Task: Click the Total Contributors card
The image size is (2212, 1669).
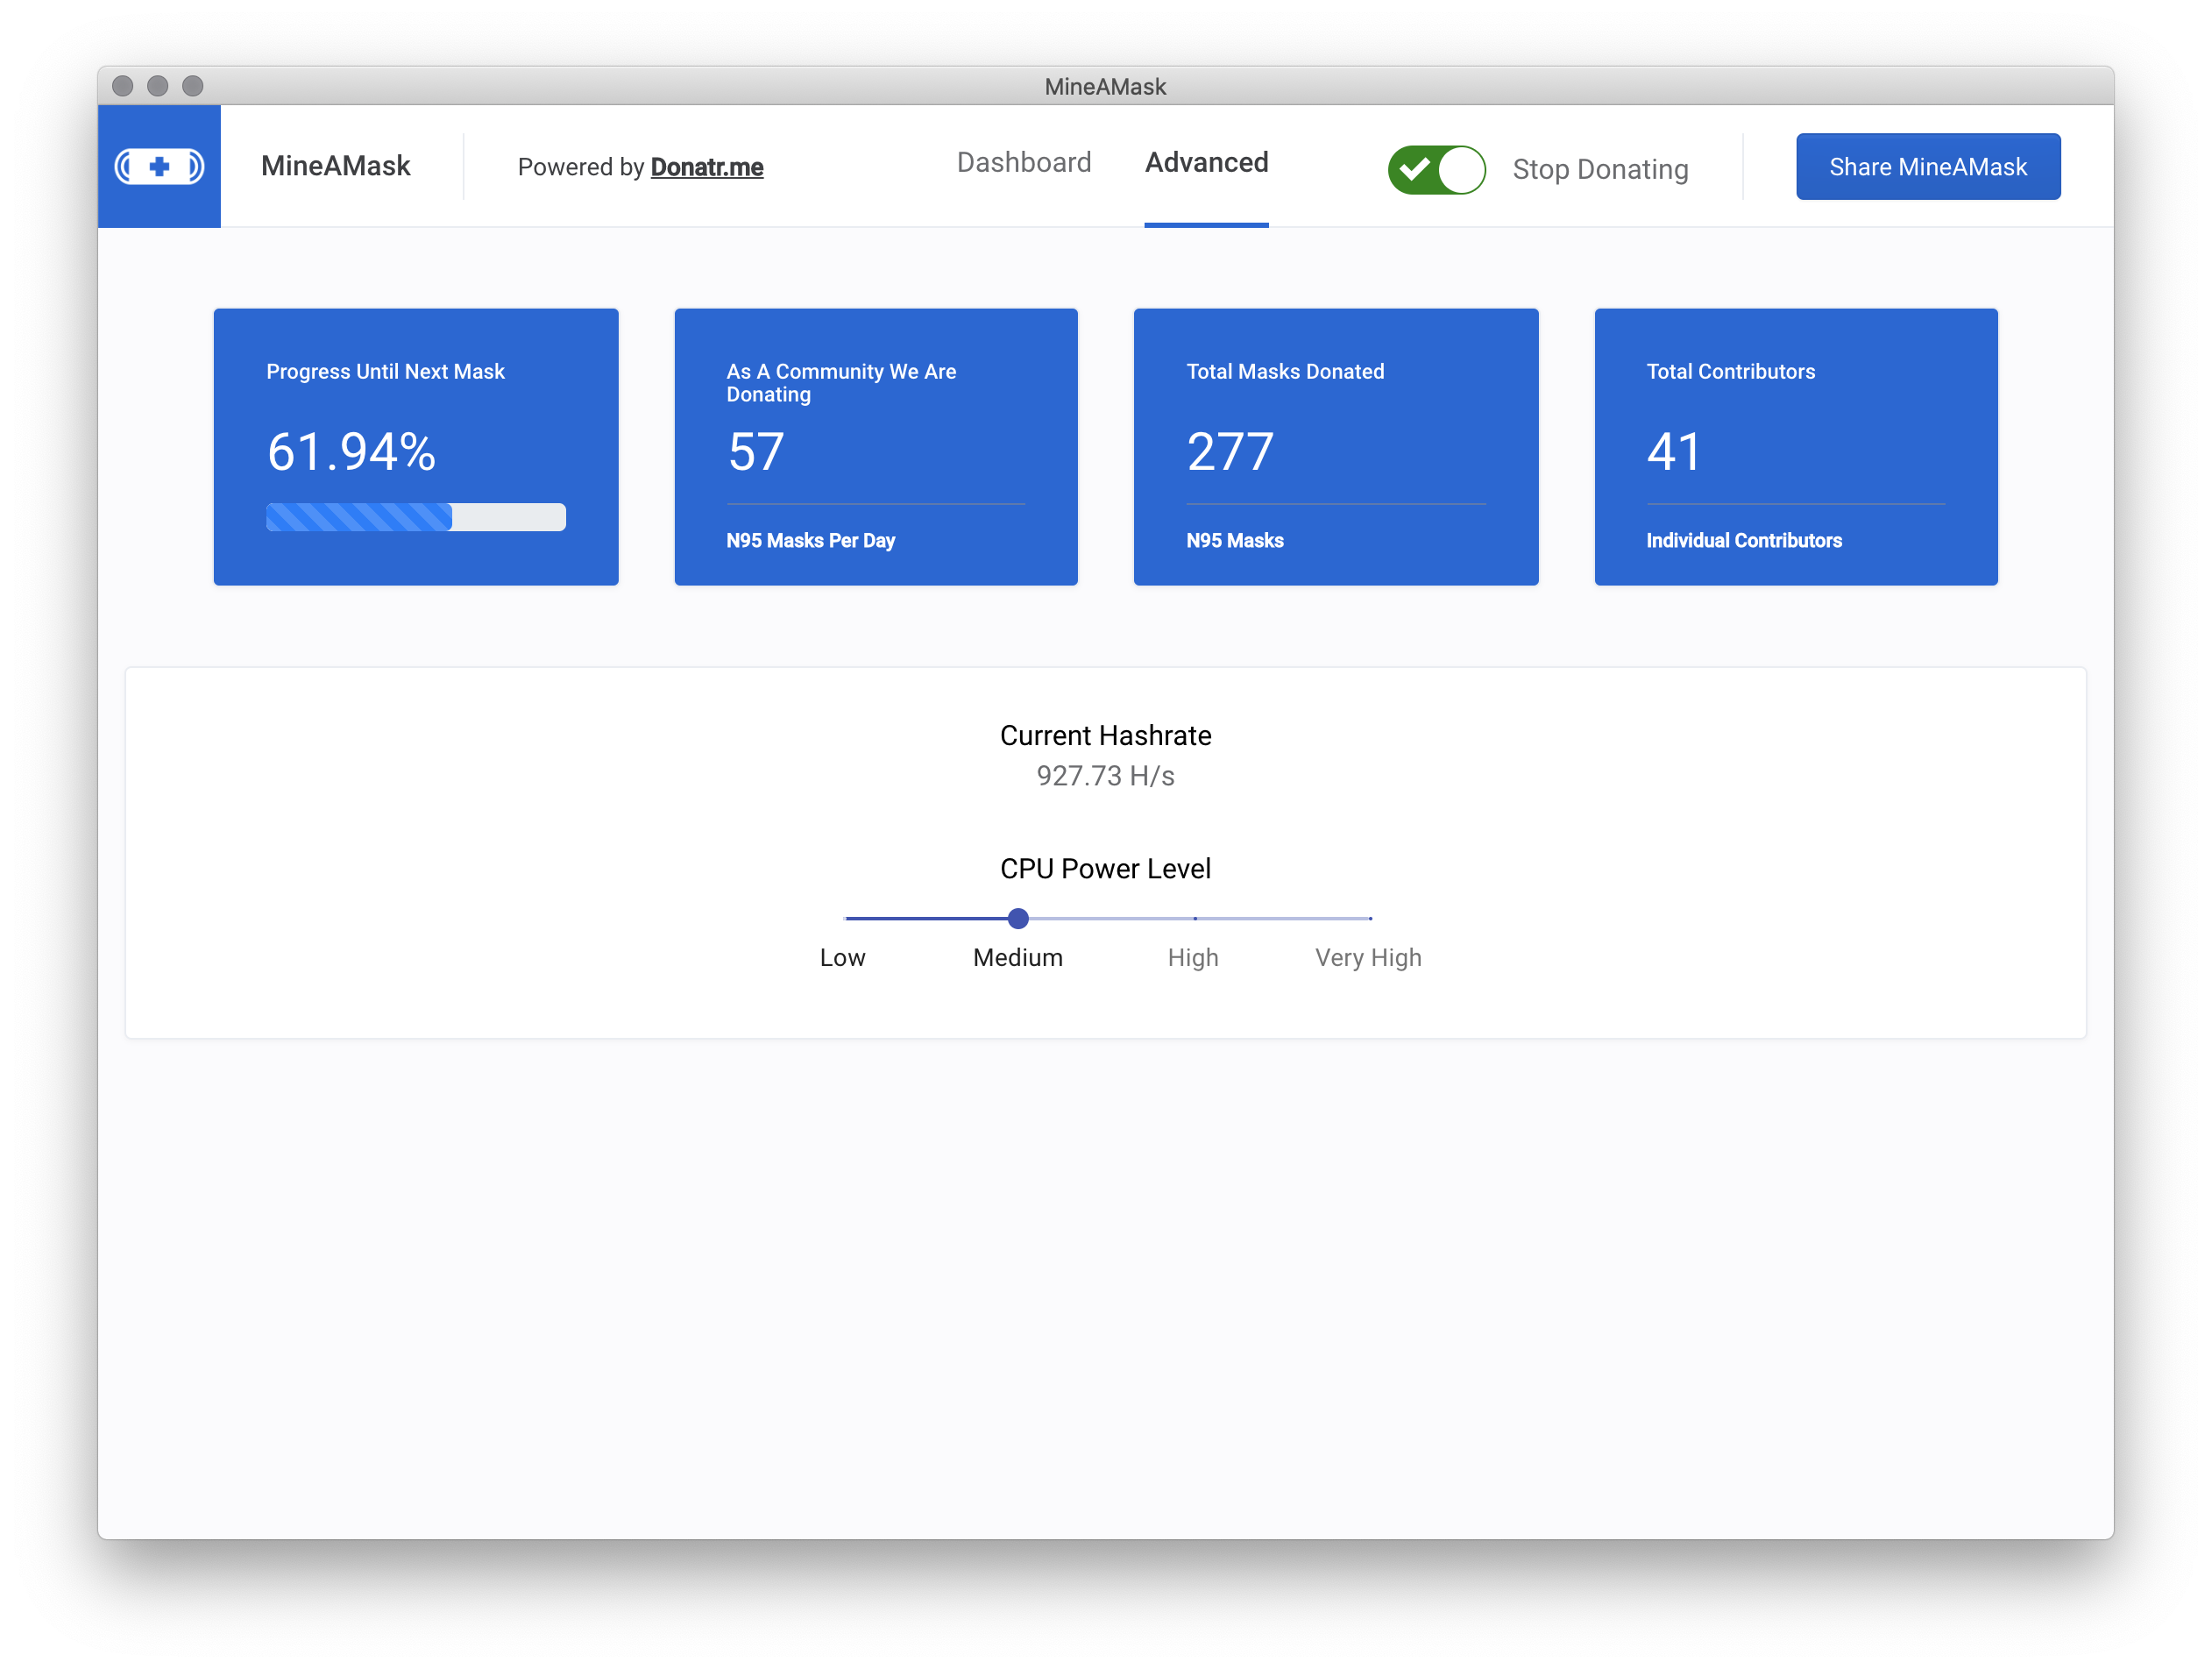Action: 1795,447
